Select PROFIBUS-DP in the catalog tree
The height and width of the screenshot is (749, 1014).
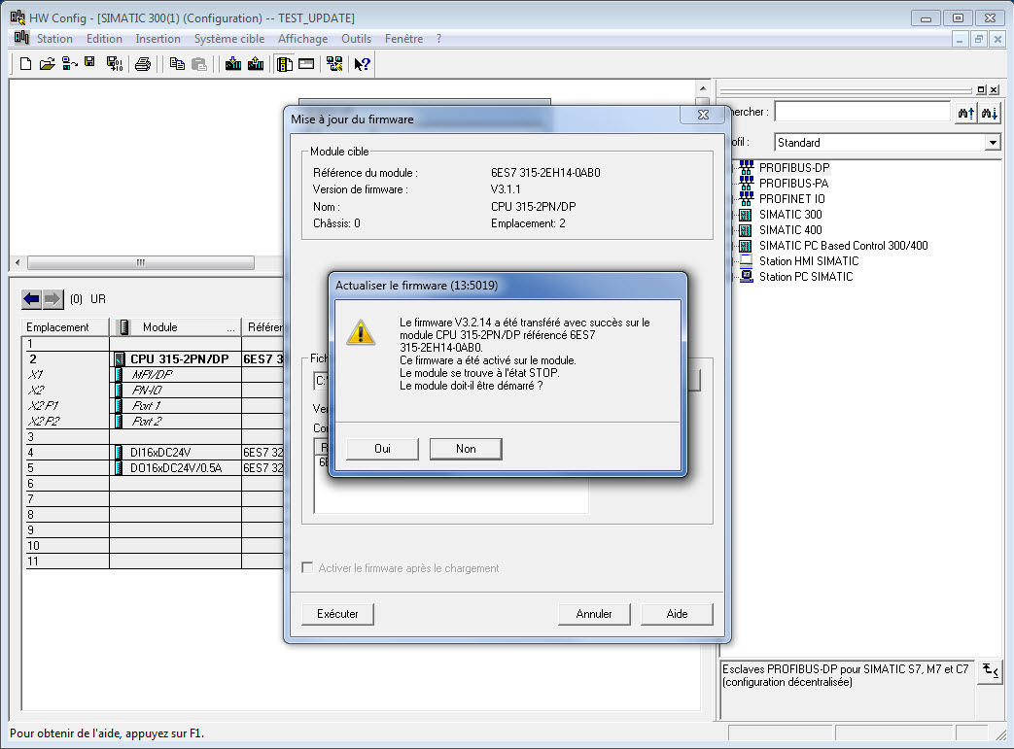point(793,167)
